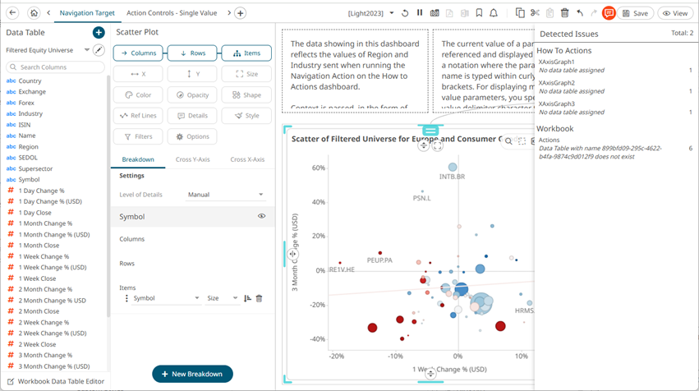699x391 pixels.
Task: Open the Size dropdown in Items row
Action: (x=223, y=298)
